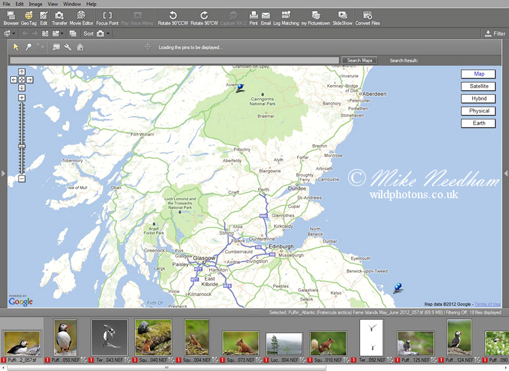Open the Help menu
Viewport: 509px width, 371px height.
[91, 4]
